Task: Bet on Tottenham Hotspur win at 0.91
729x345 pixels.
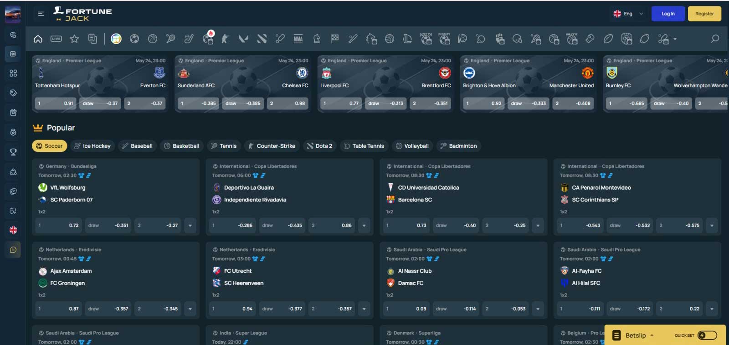Action: click(x=56, y=104)
